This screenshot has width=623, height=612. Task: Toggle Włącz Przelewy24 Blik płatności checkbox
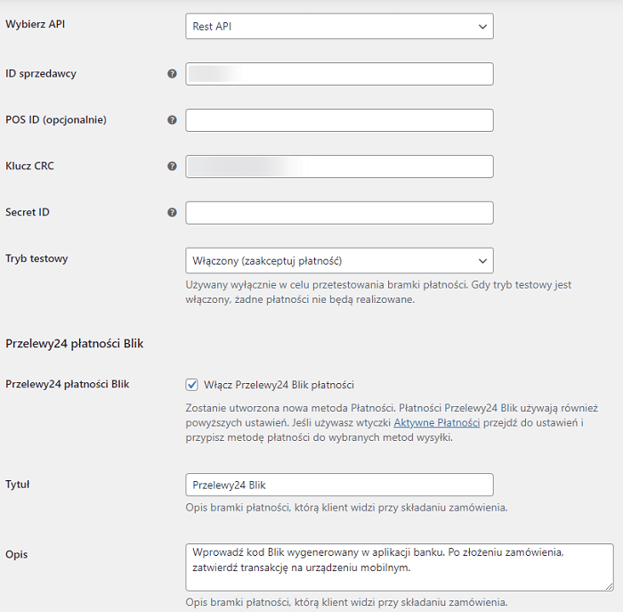[192, 385]
